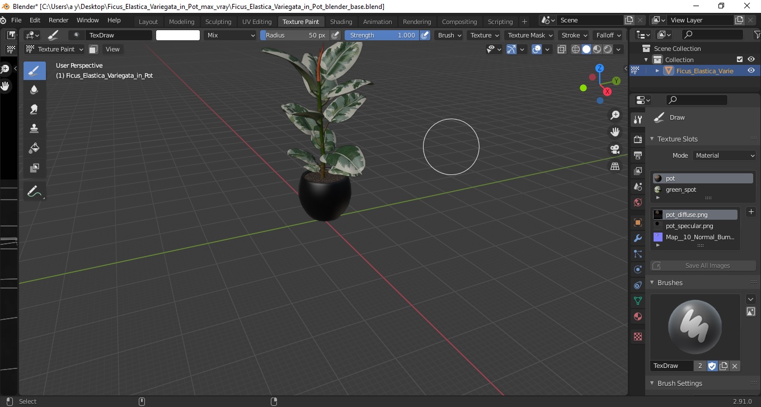Unlink the TexDraw brush with X button

(735, 366)
